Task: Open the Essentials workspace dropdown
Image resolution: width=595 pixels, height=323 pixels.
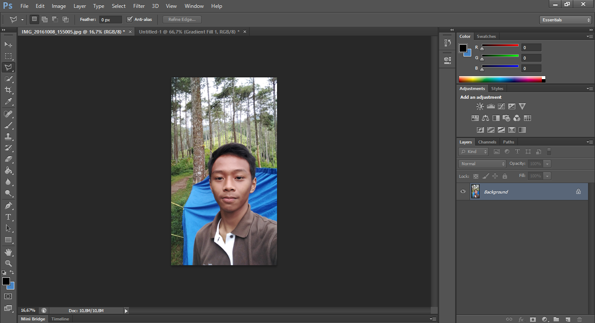Action: coord(565,20)
